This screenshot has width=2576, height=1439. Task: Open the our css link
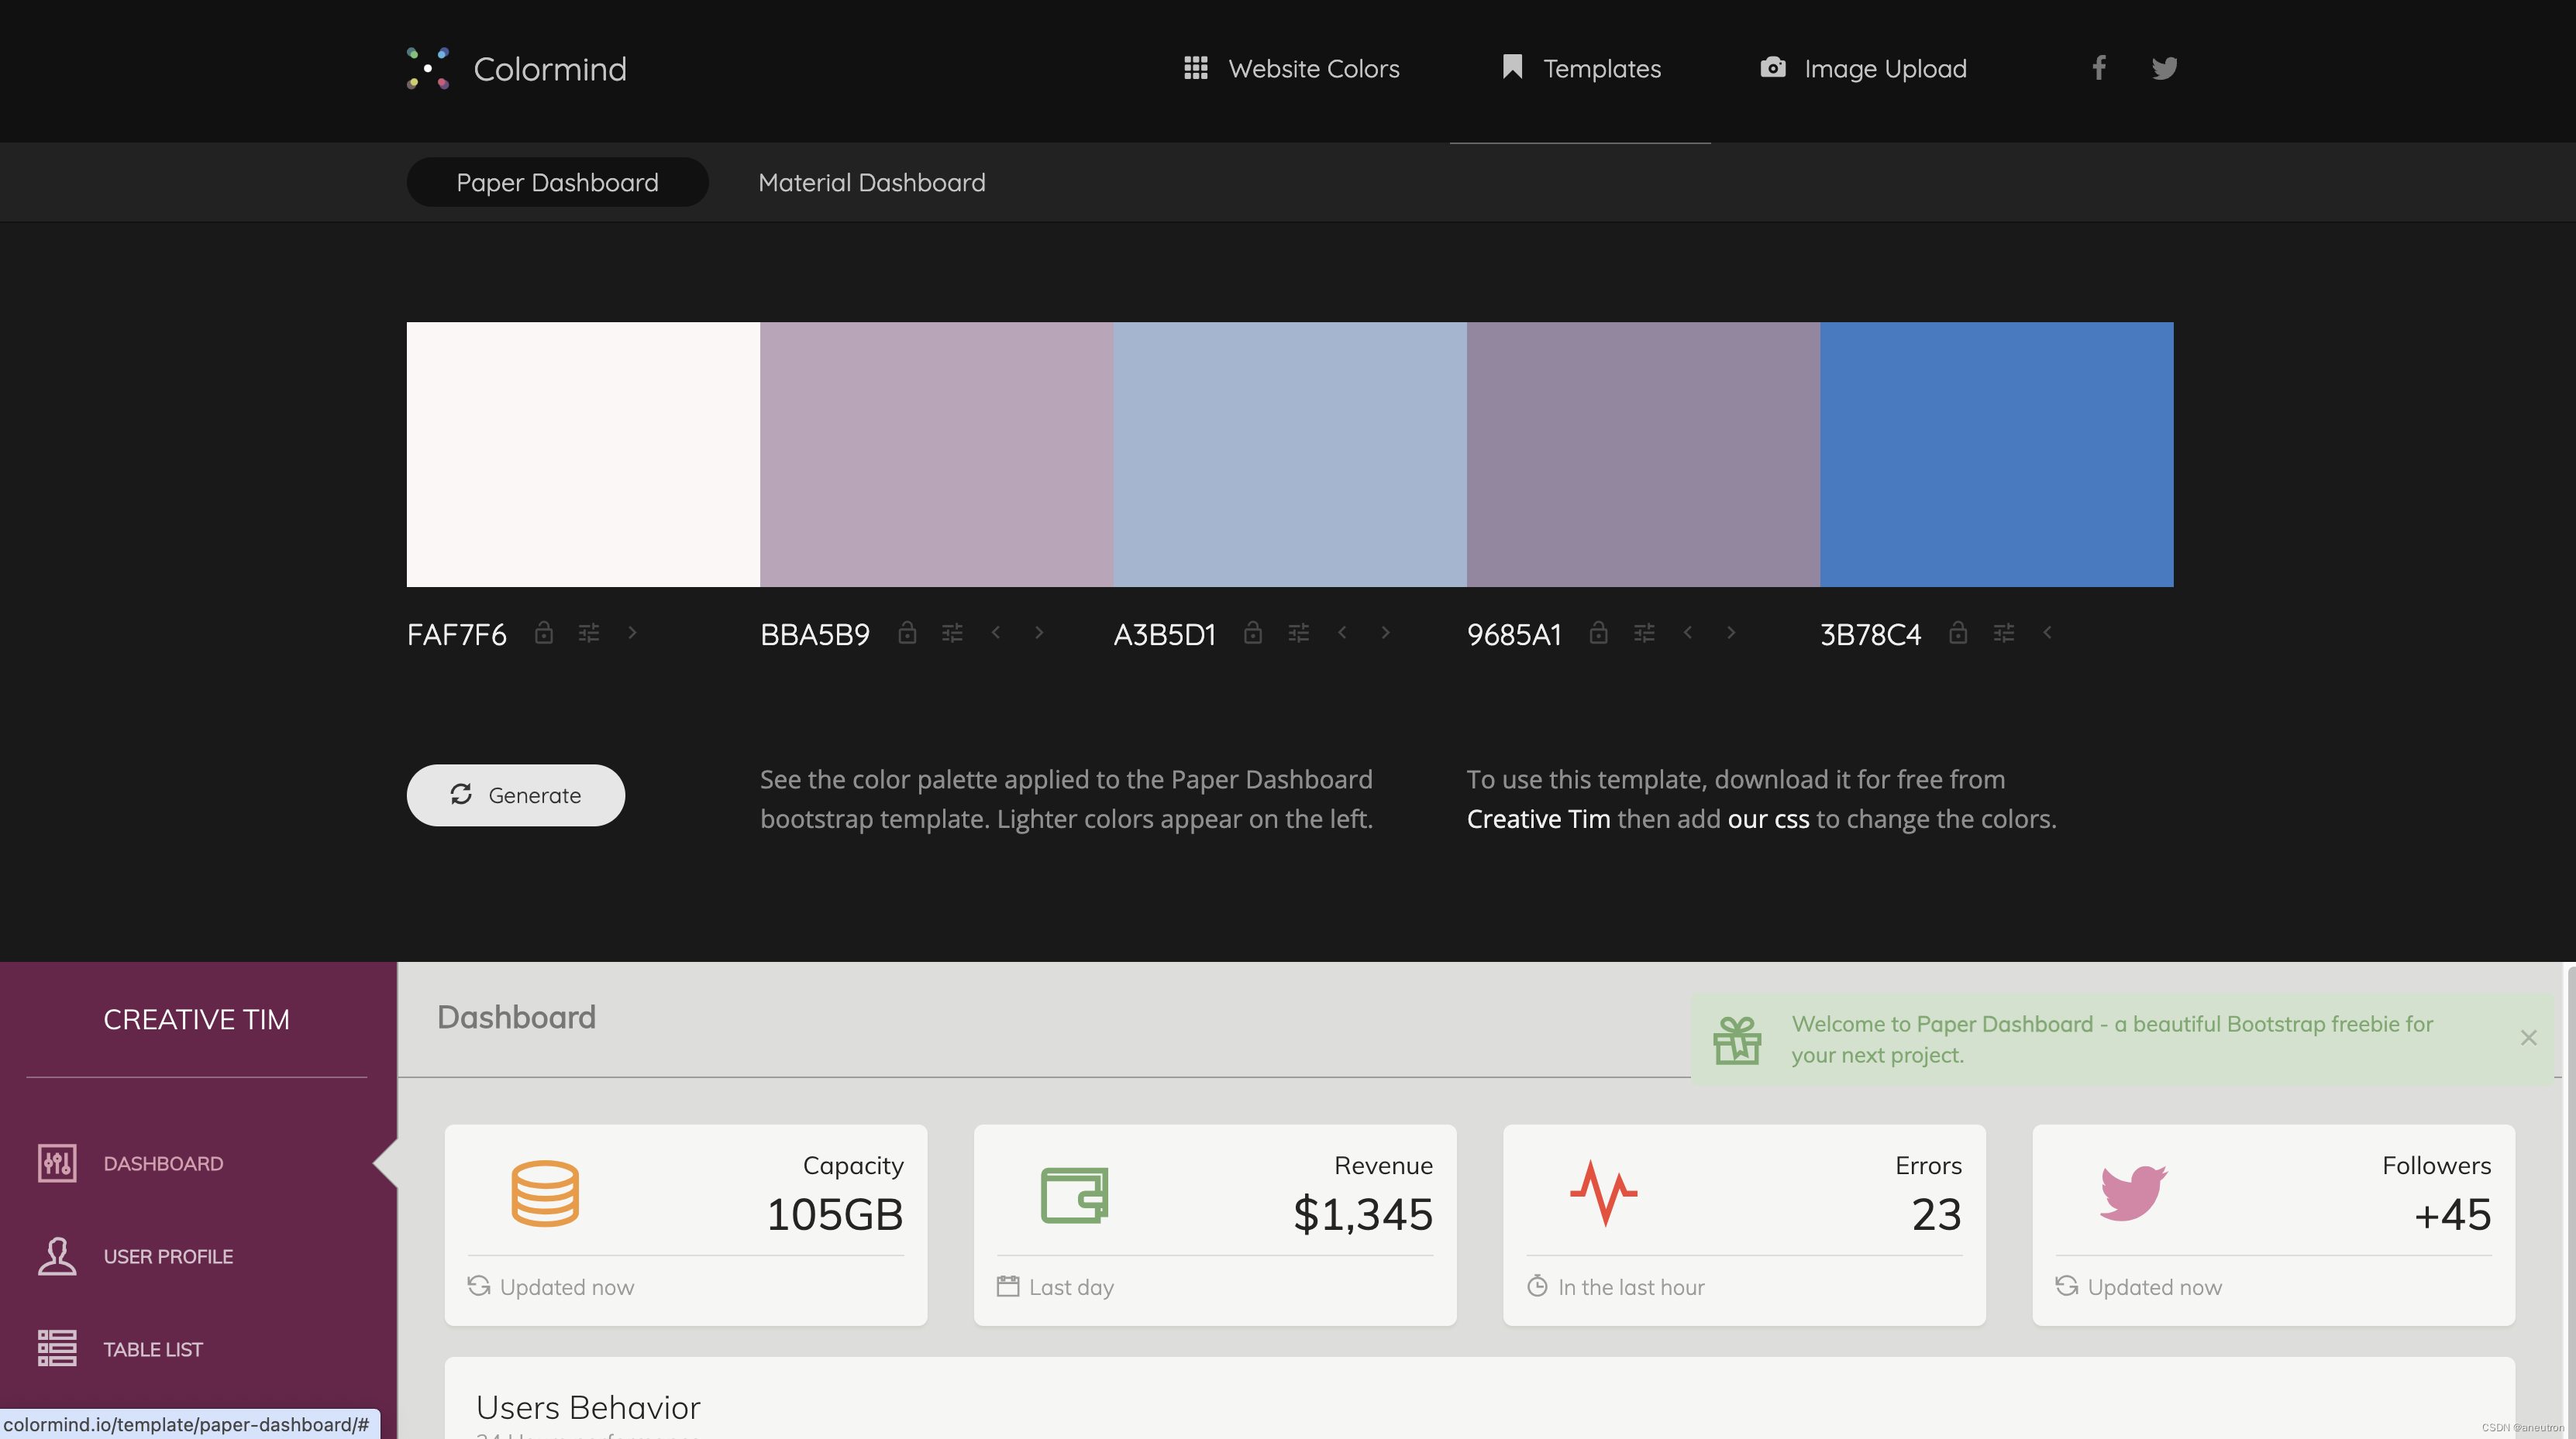tap(1768, 819)
